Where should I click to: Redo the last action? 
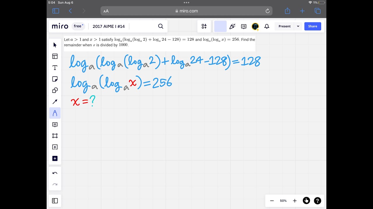pyautogui.click(x=55, y=184)
